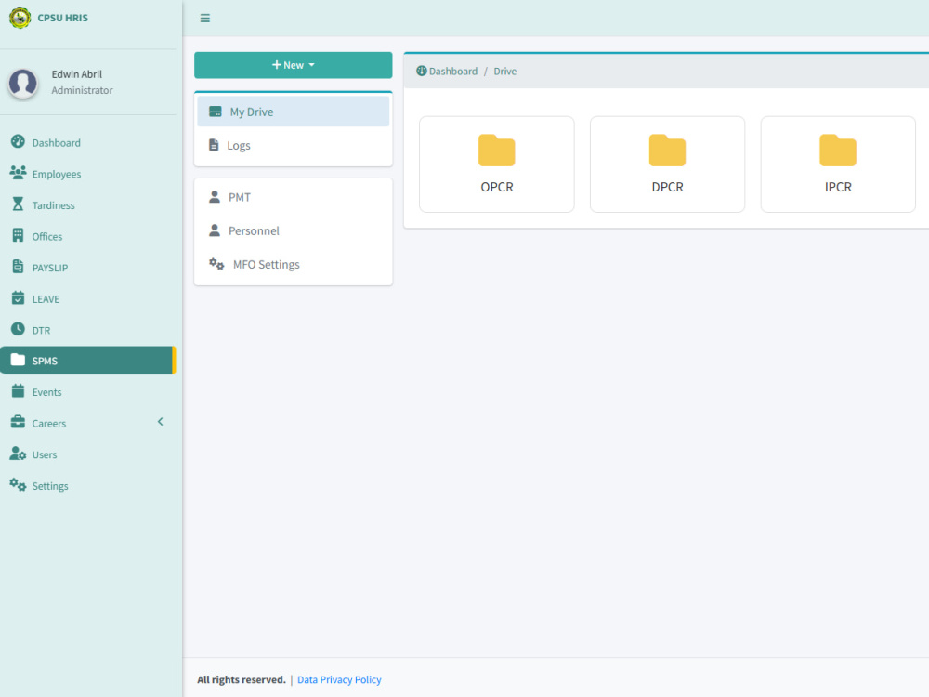Go to Users menu label
This screenshot has width=929, height=697.
pos(45,454)
